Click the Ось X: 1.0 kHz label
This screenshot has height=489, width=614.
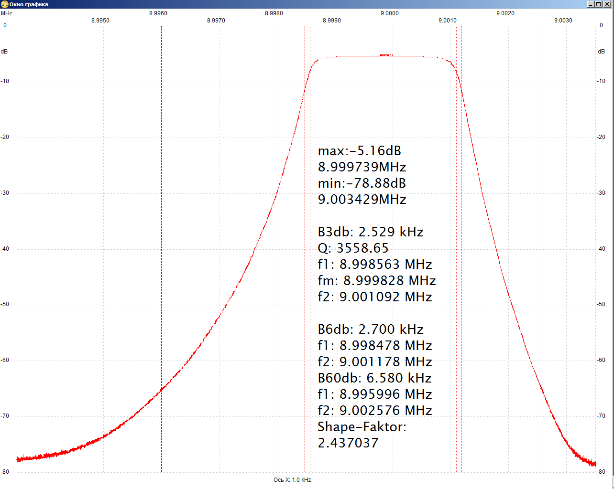tap(292, 480)
